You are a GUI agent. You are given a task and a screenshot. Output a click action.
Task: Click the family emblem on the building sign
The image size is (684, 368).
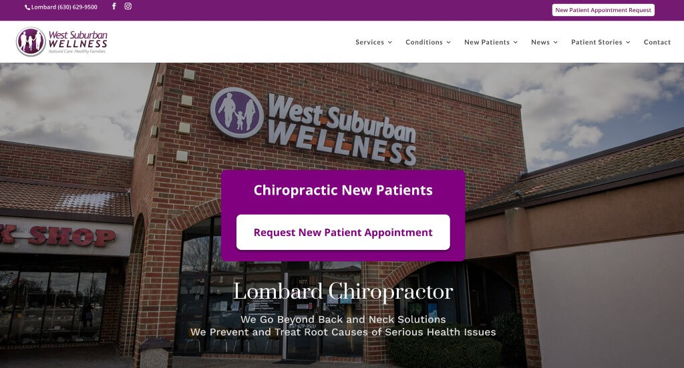pyautogui.click(x=237, y=113)
